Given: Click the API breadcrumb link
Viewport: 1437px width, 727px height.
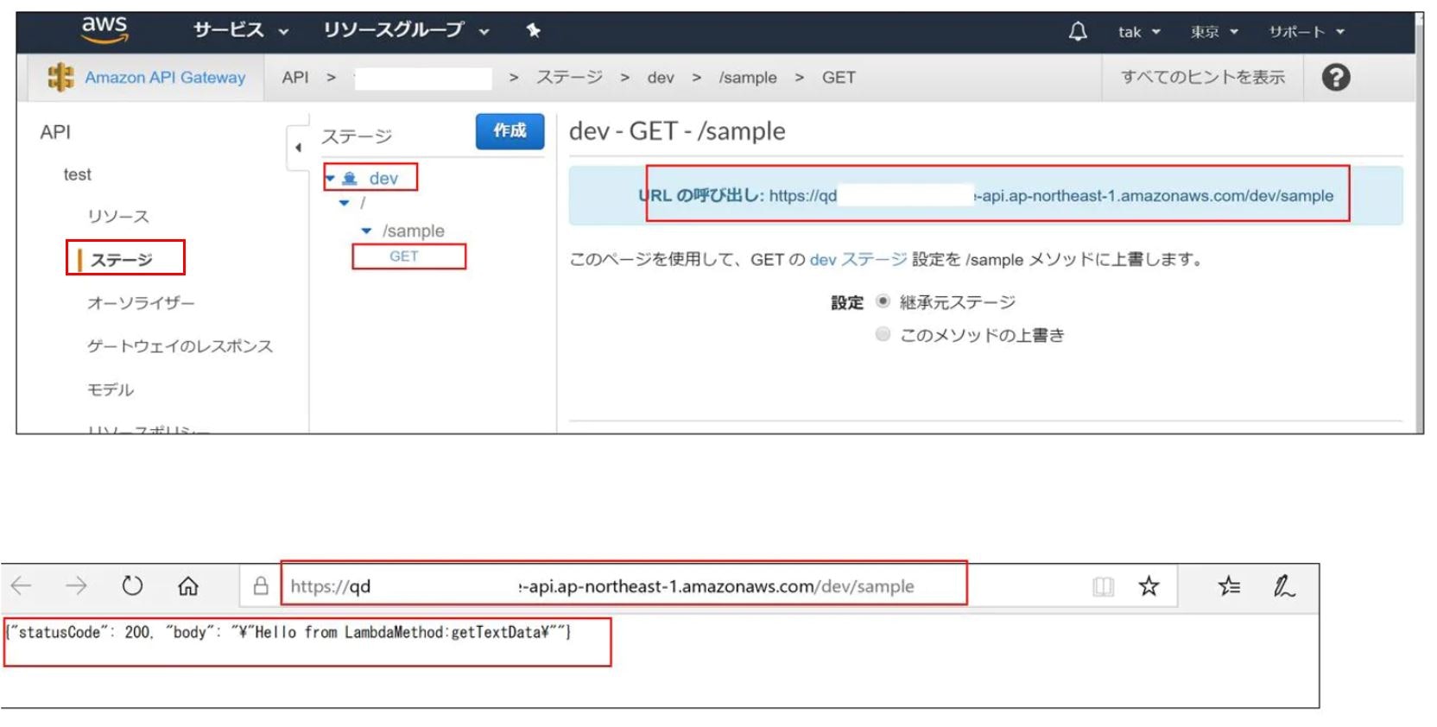Looking at the screenshot, I should coord(295,77).
